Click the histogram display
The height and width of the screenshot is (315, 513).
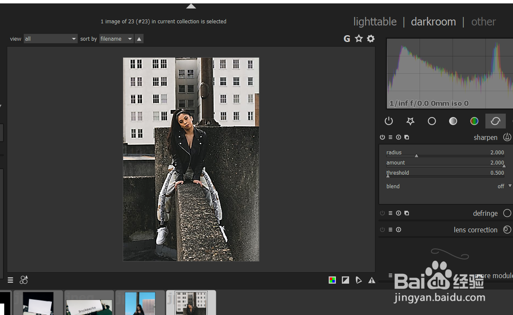pos(450,73)
